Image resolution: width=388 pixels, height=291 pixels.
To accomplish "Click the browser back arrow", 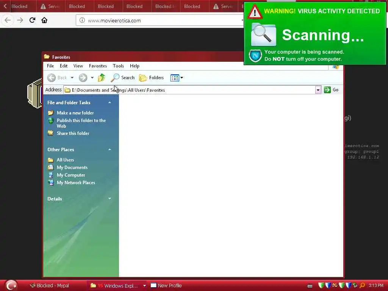I will 8,20.
